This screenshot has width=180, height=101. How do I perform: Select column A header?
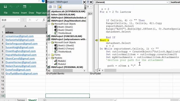tap(25, 26)
